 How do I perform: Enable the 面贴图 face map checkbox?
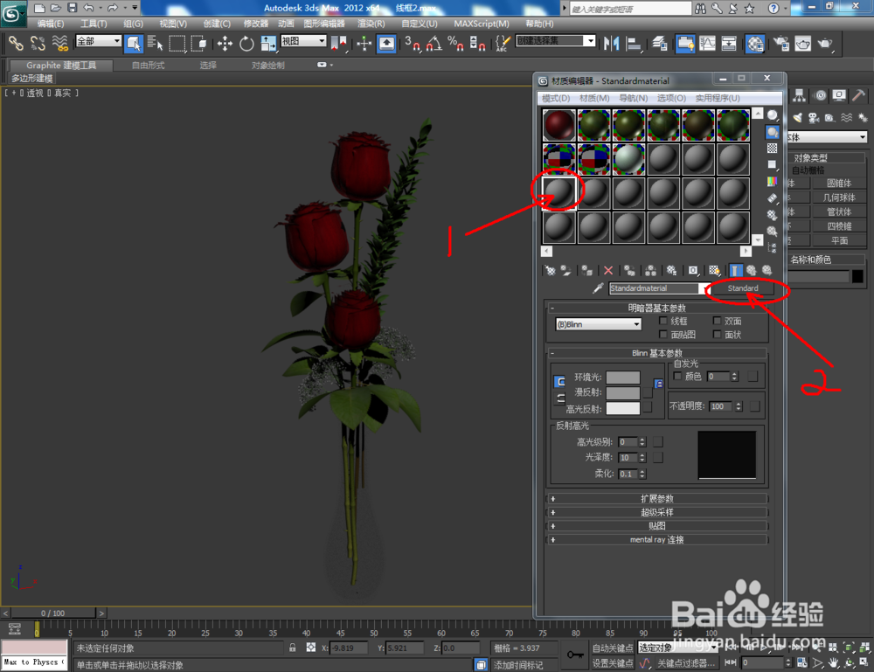(662, 335)
